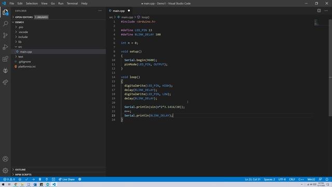332x187 pixels.
Task: Click the editor vertical scrollbar
Action: (330, 68)
